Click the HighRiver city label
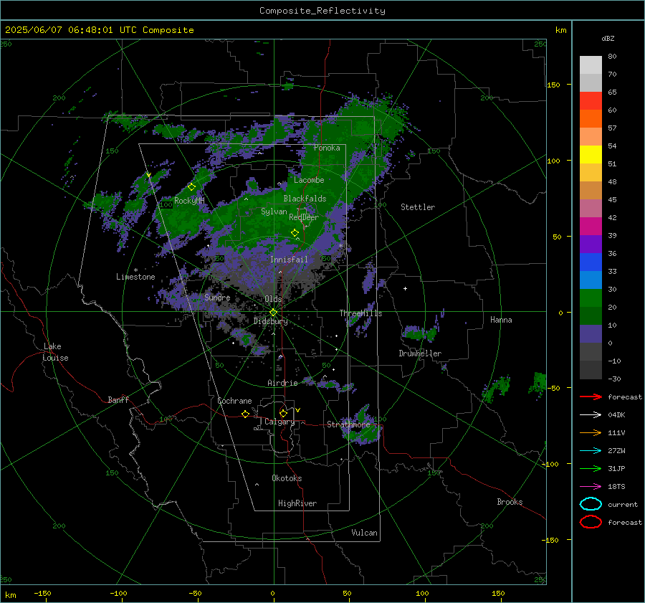645x603 pixels. point(297,503)
